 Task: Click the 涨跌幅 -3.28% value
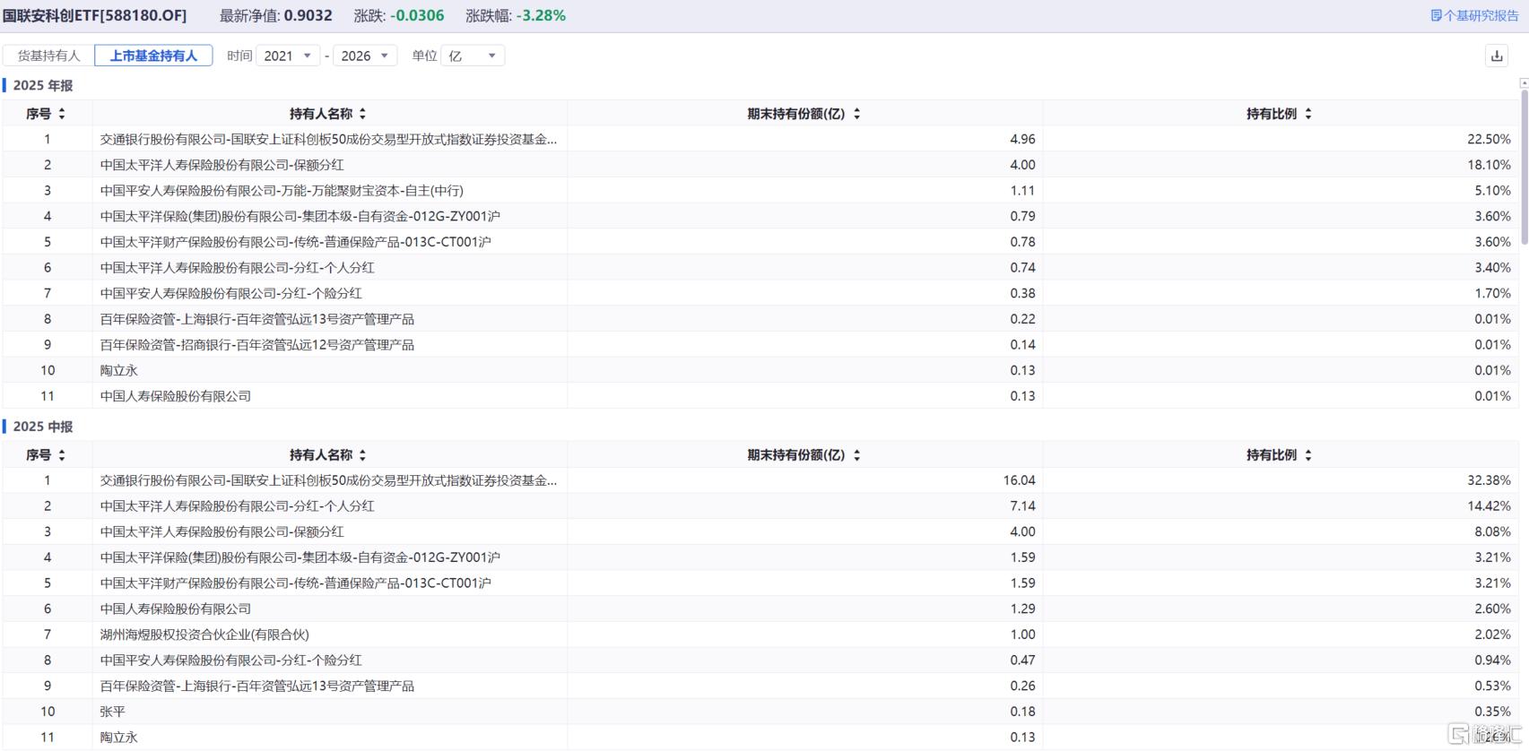coord(541,16)
